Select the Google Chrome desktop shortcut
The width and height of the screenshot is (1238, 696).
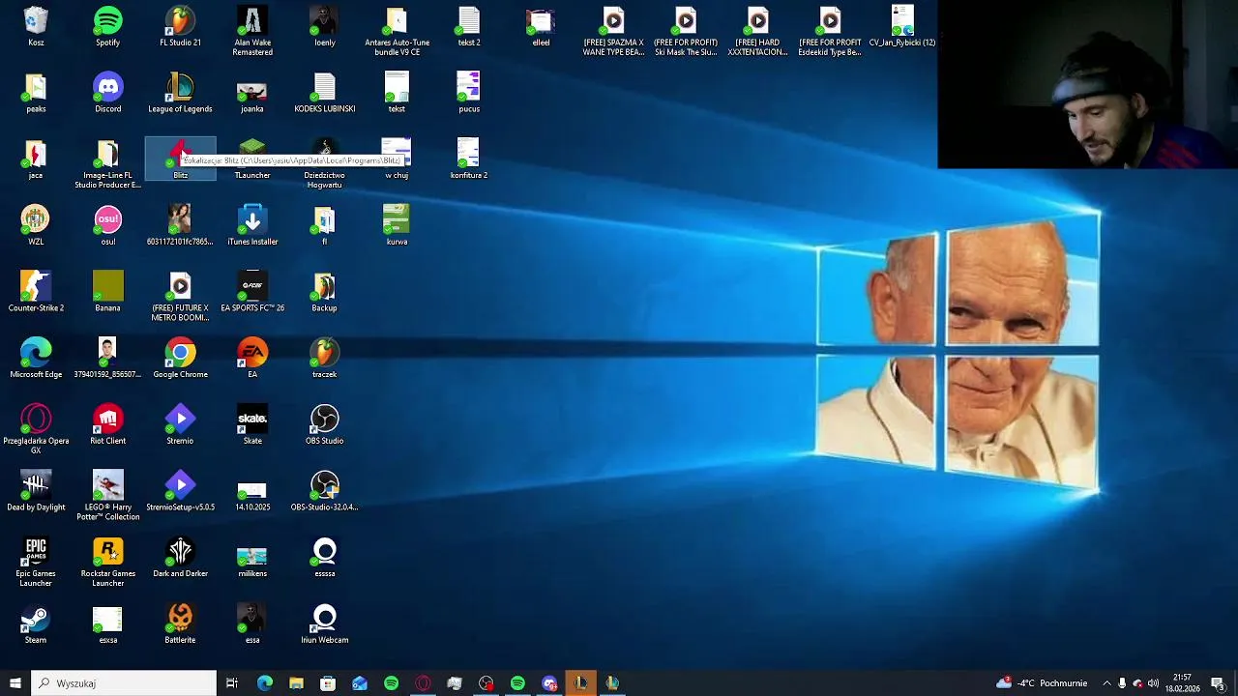tap(180, 359)
